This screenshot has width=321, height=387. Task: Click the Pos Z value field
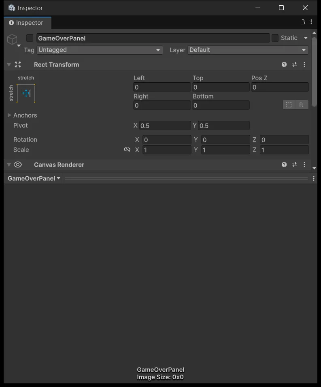coord(280,87)
